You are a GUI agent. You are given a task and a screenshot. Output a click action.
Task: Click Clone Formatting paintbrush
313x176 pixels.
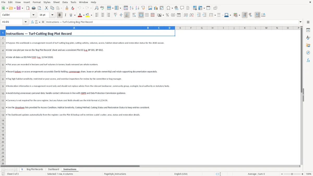(67, 8)
